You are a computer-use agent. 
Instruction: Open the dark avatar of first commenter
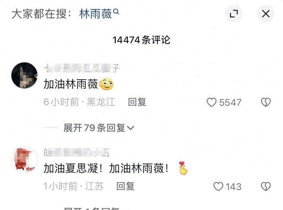24,75
